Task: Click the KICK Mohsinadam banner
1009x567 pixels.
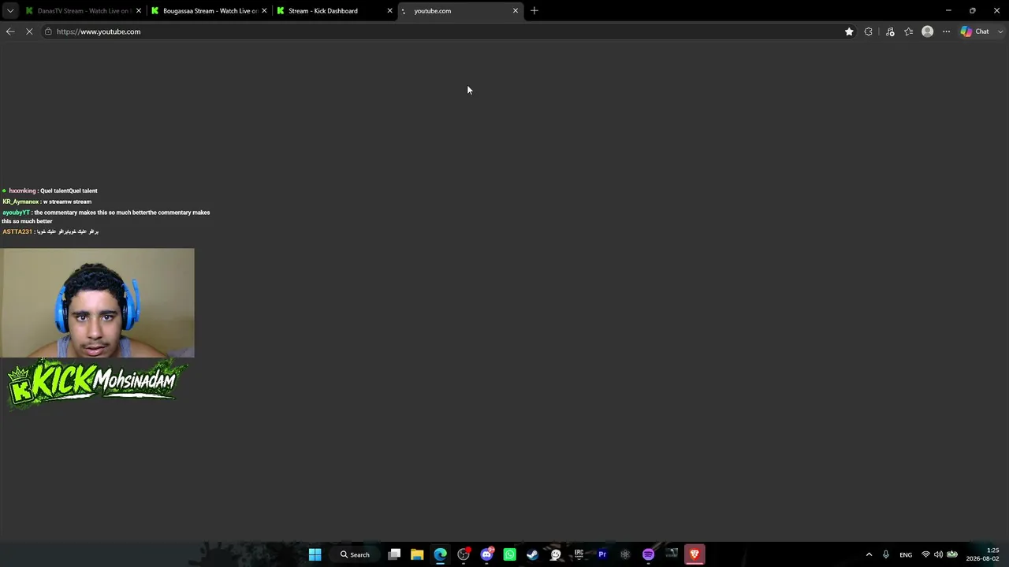Action: (98, 384)
